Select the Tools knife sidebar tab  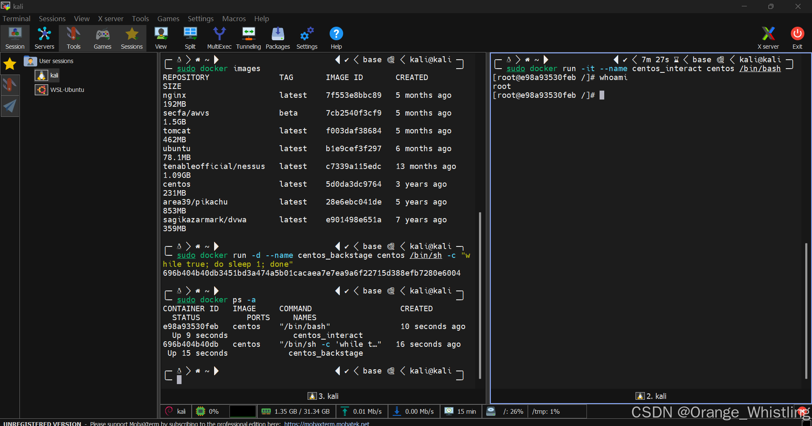pos(10,85)
